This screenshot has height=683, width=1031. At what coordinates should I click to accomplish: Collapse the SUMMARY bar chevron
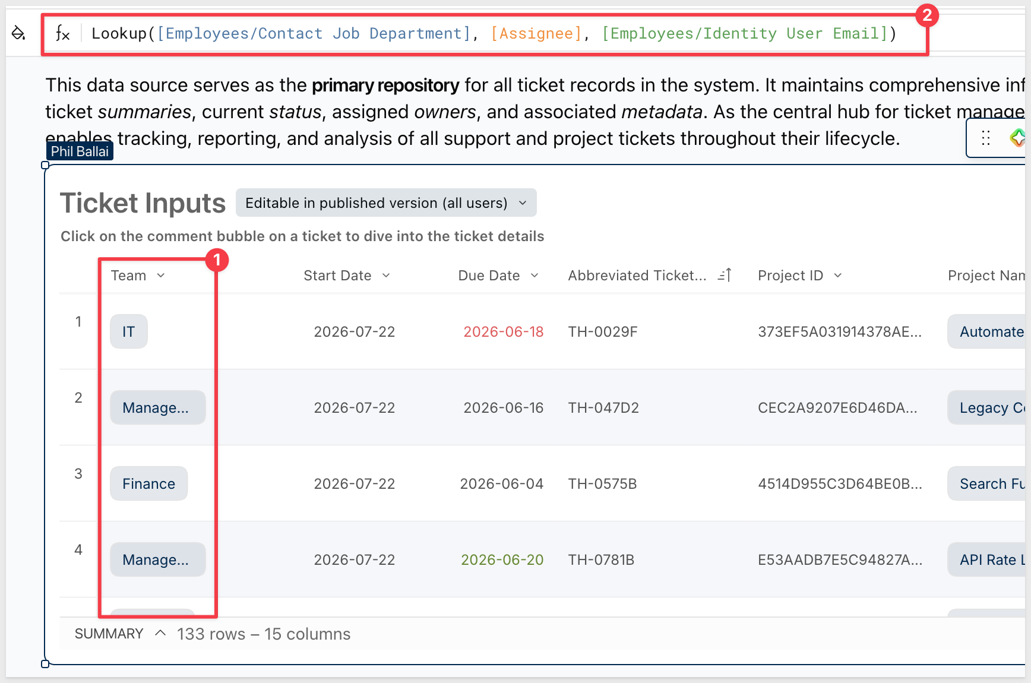coord(160,633)
